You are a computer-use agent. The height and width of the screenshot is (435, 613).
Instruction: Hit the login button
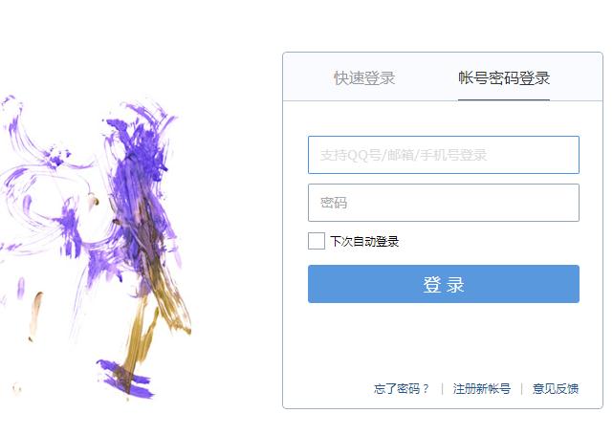[x=444, y=284]
